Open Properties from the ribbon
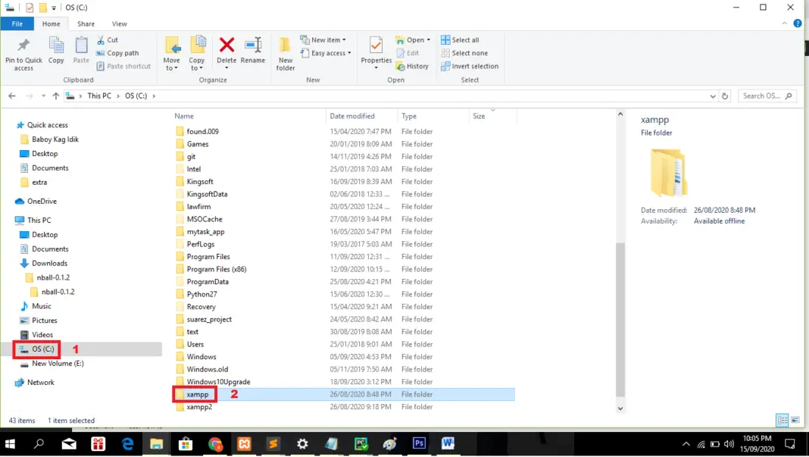 (x=376, y=51)
